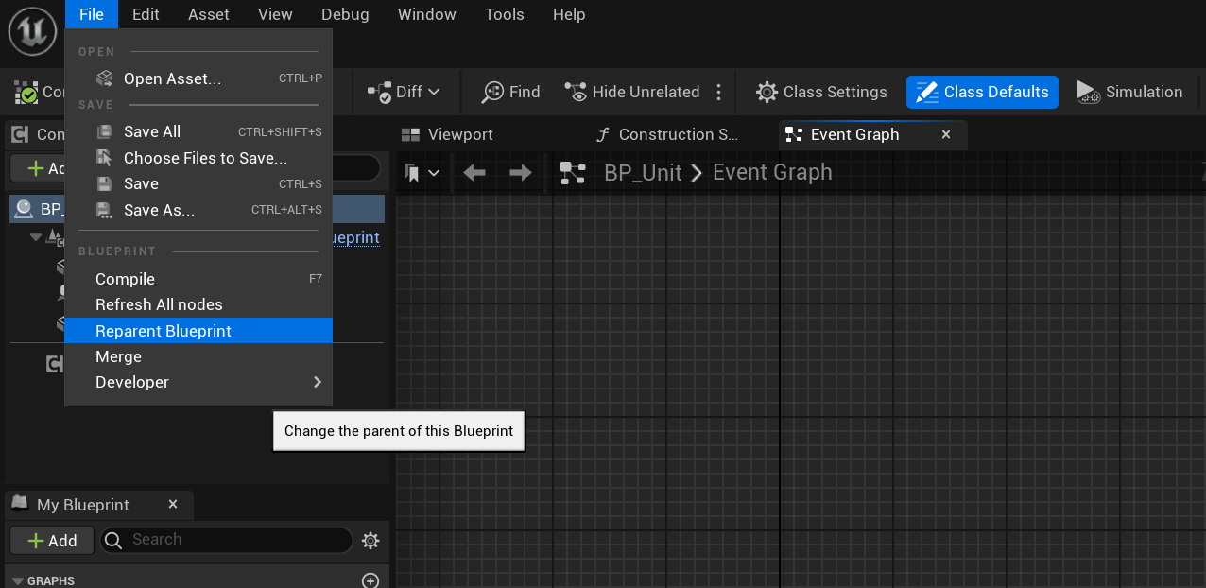Screen dimensions: 1206x588
Task: Click Save All in File menu
Action: pyautogui.click(x=198, y=131)
